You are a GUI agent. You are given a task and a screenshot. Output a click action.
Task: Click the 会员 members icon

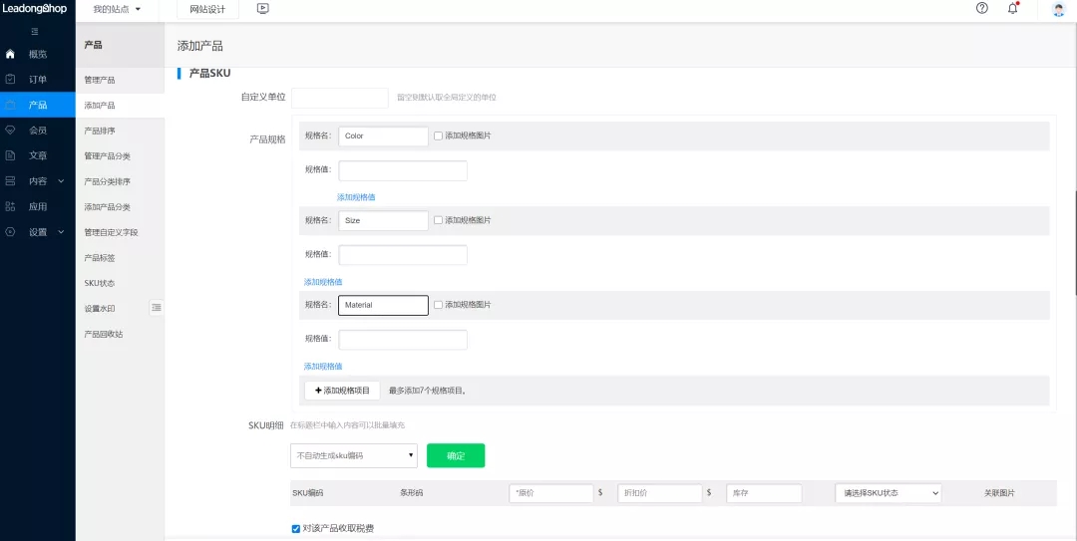coord(10,130)
